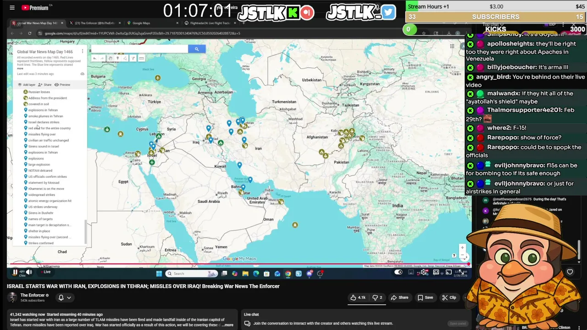Click Share in the map panel
The height and width of the screenshot is (330, 587).
45,85
